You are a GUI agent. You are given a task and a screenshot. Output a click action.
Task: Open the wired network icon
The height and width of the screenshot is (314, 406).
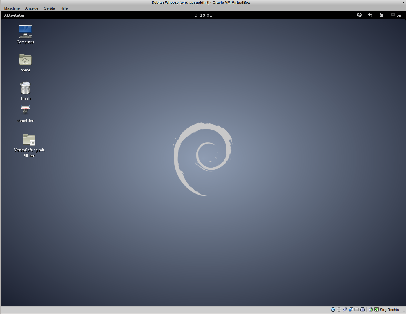(382, 15)
